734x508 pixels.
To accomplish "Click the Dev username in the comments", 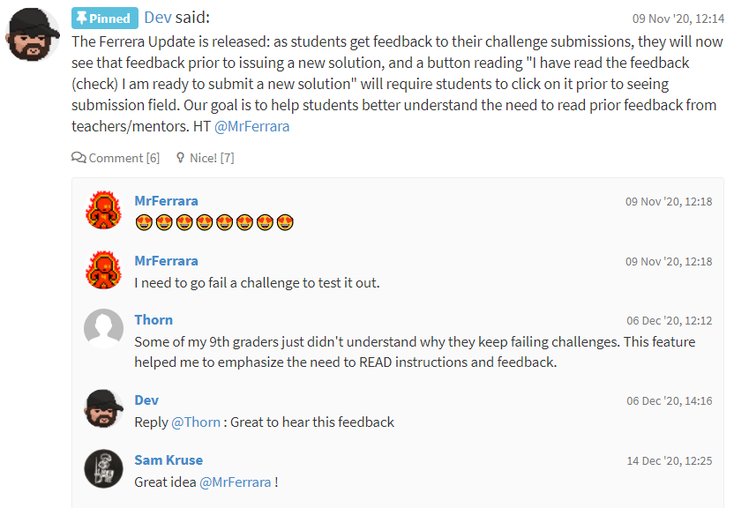I will coord(146,400).
